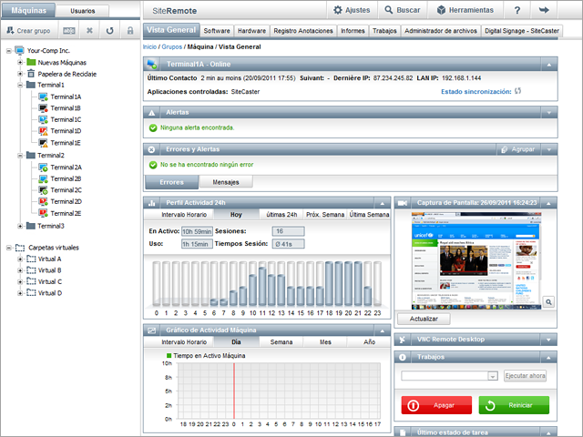Click the delete X icon in left toolbar
Viewport: 583px width, 437px height.
(x=89, y=30)
